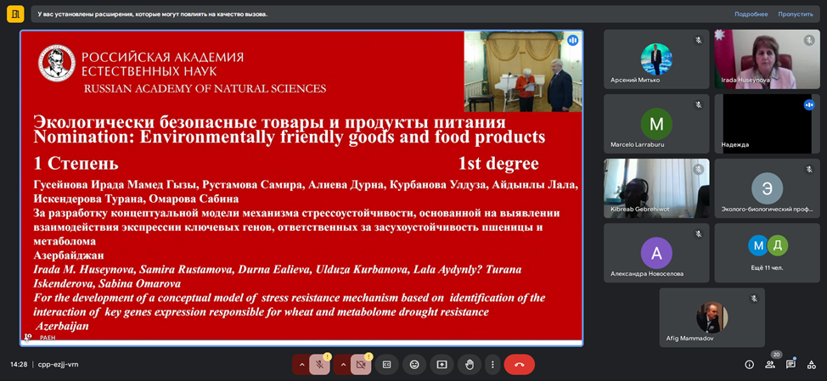This screenshot has height=381, width=827.
Task: Select the Надежда participant tile
Action: click(x=767, y=124)
